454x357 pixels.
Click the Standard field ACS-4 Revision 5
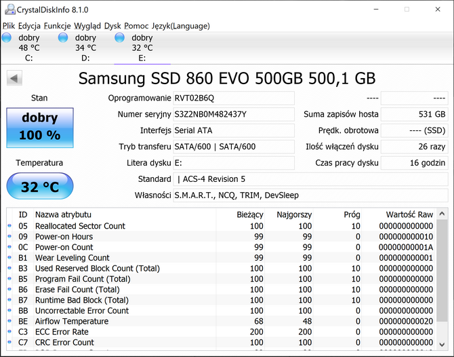[x=310, y=179]
